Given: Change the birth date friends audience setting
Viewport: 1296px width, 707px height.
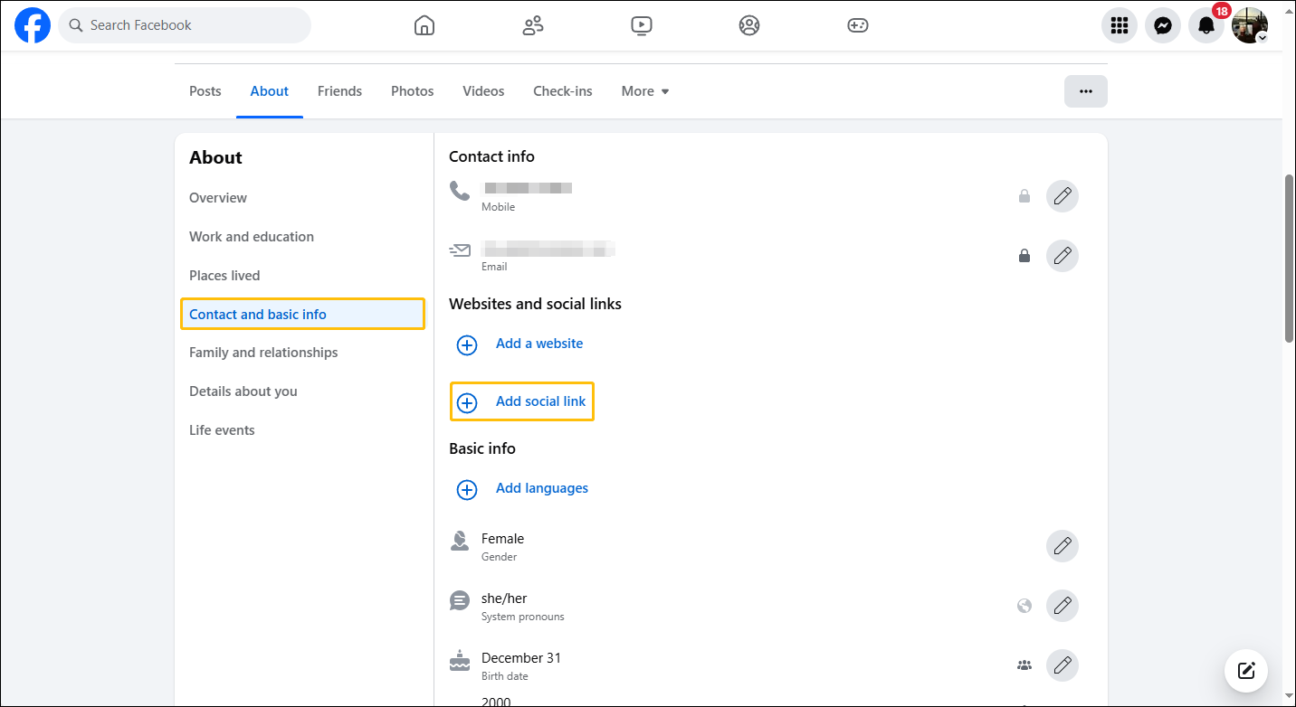Looking at the screenshot, I should click(x=1024, y=665).
